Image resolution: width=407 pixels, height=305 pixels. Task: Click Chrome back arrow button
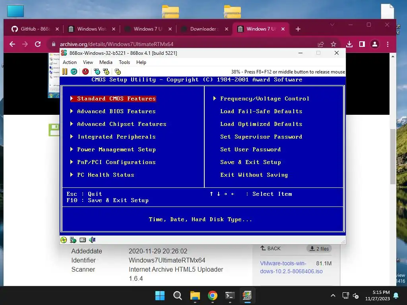(x=12, y=44)
